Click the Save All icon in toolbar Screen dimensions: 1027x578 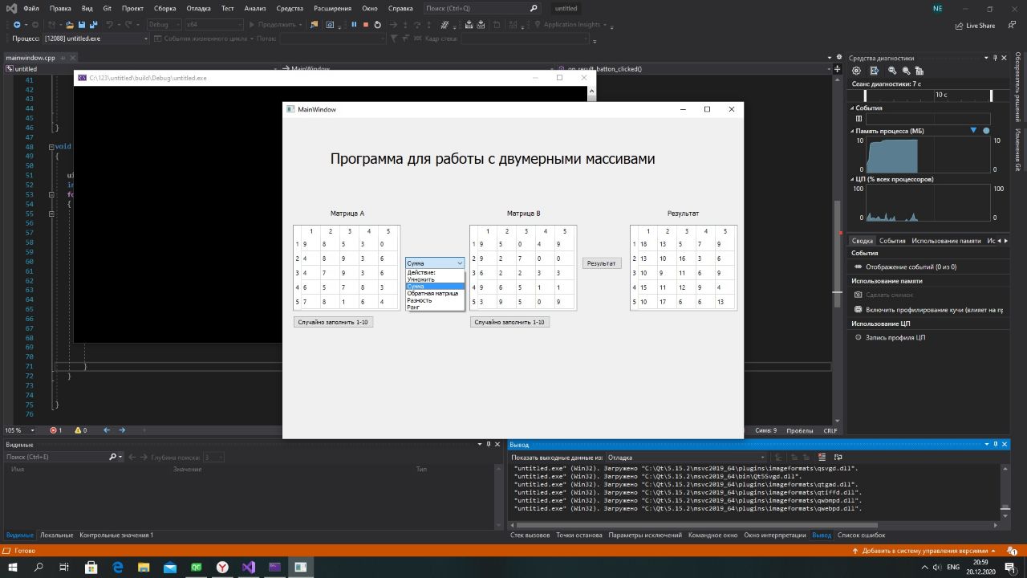(94, 25)
